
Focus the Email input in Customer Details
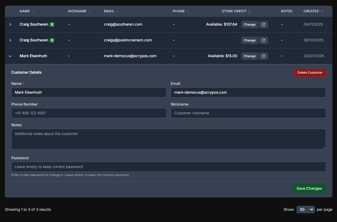coord(248,93)
